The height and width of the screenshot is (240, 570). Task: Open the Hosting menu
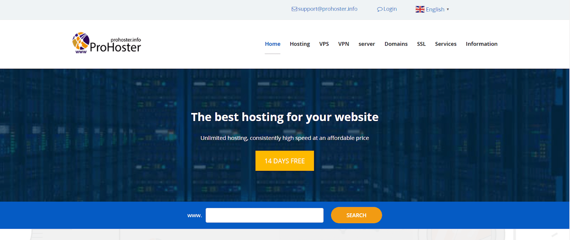tap(300, 44)
